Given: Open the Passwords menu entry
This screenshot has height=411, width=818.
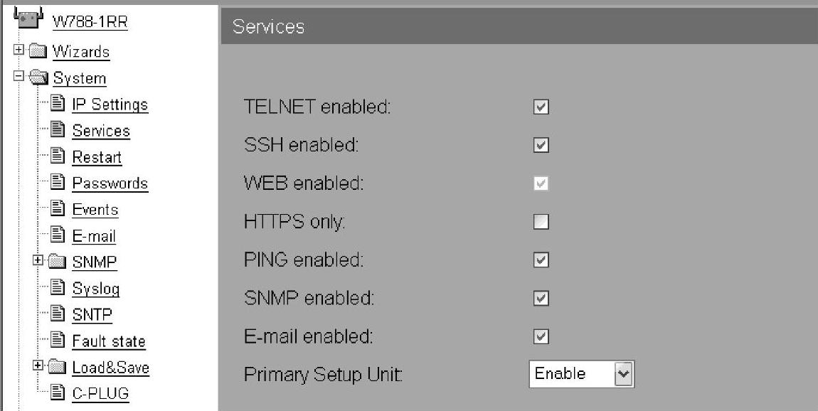Looking at the screenshot, I should click(110, 183).
